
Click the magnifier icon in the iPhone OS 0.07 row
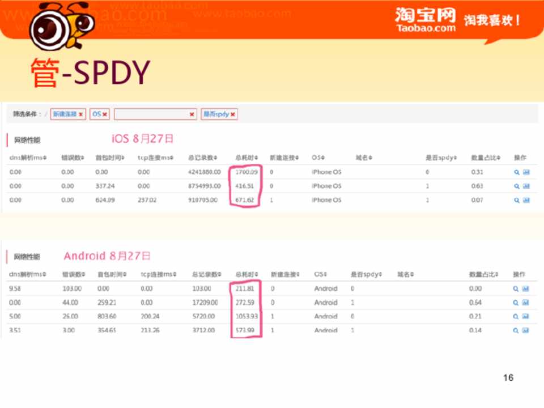coord(516,200)
